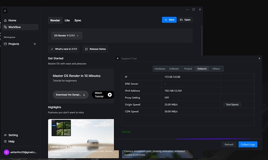
Task: Switch to the Render tab
Action: pos(55,20)
